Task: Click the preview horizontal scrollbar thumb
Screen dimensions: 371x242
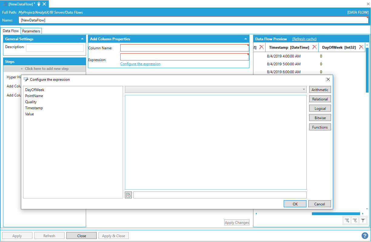Action: click(336, 214)
